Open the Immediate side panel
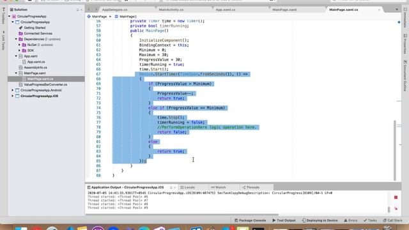This screenshot has height=230, width=409. coord(405,17)
